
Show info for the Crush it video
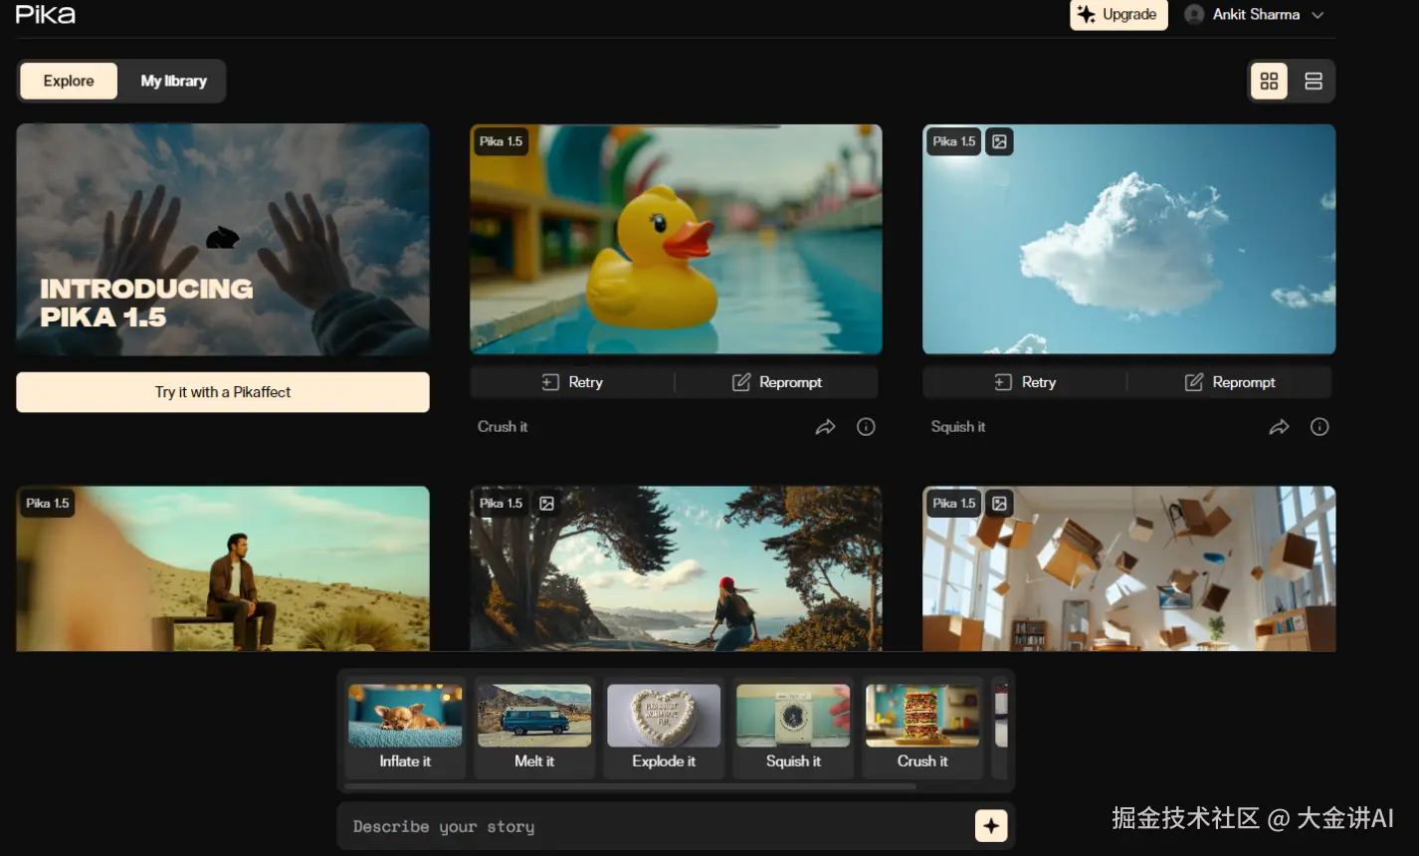pyautogui.click(x=867, y=427)
